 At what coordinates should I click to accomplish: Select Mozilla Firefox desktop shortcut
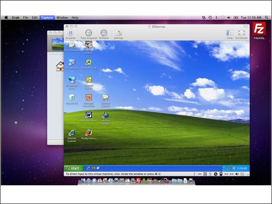coord(89,134)
